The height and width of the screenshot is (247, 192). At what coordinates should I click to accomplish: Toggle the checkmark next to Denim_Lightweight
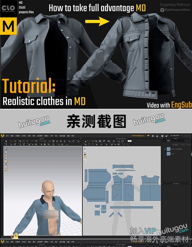coord(165,149)
